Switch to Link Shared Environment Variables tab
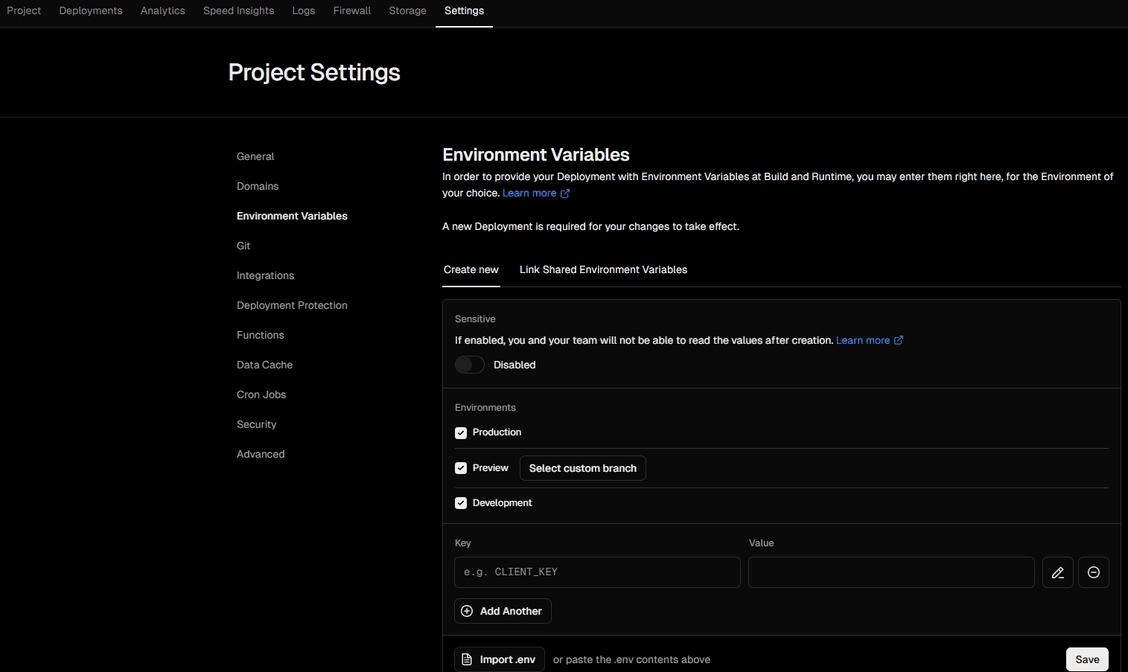 pyautogui.click(x=603, y=269)
